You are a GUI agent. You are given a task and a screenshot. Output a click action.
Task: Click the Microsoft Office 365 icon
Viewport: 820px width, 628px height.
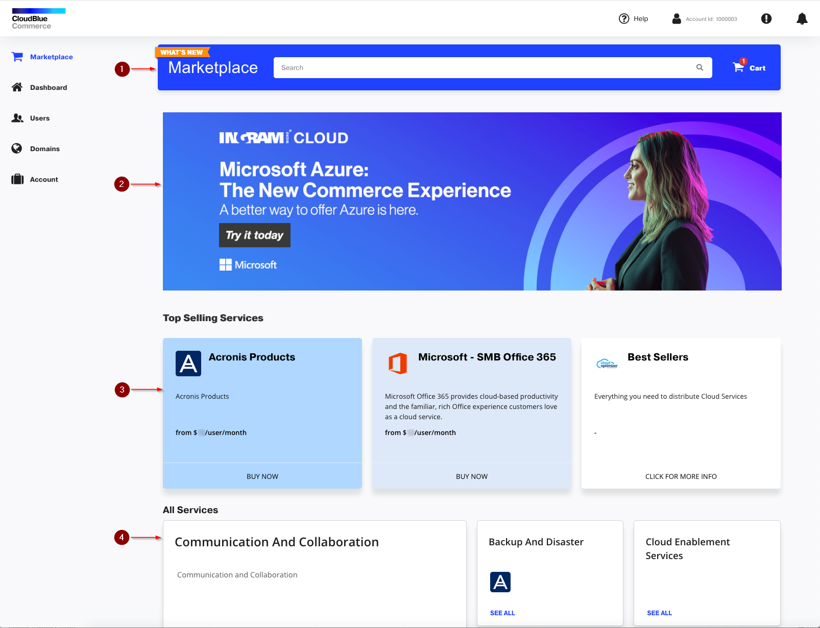(398, 363)
